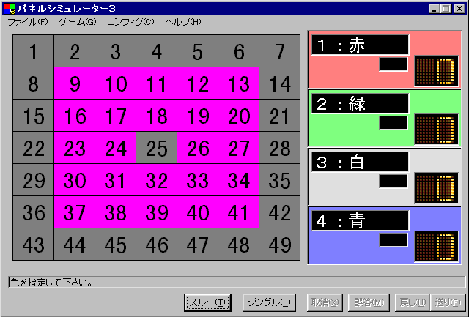Select corner panel number 1
Viewport: 469px width, 317px height.
pos(33,51)
